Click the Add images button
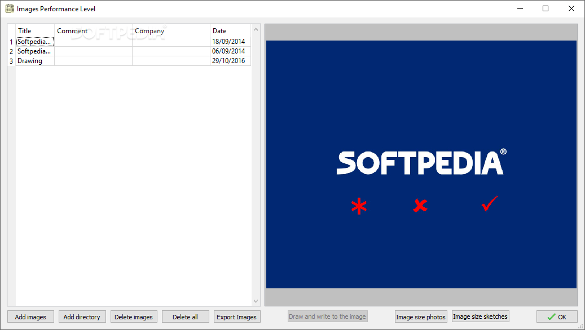585x330 pixels. (30, 317)
